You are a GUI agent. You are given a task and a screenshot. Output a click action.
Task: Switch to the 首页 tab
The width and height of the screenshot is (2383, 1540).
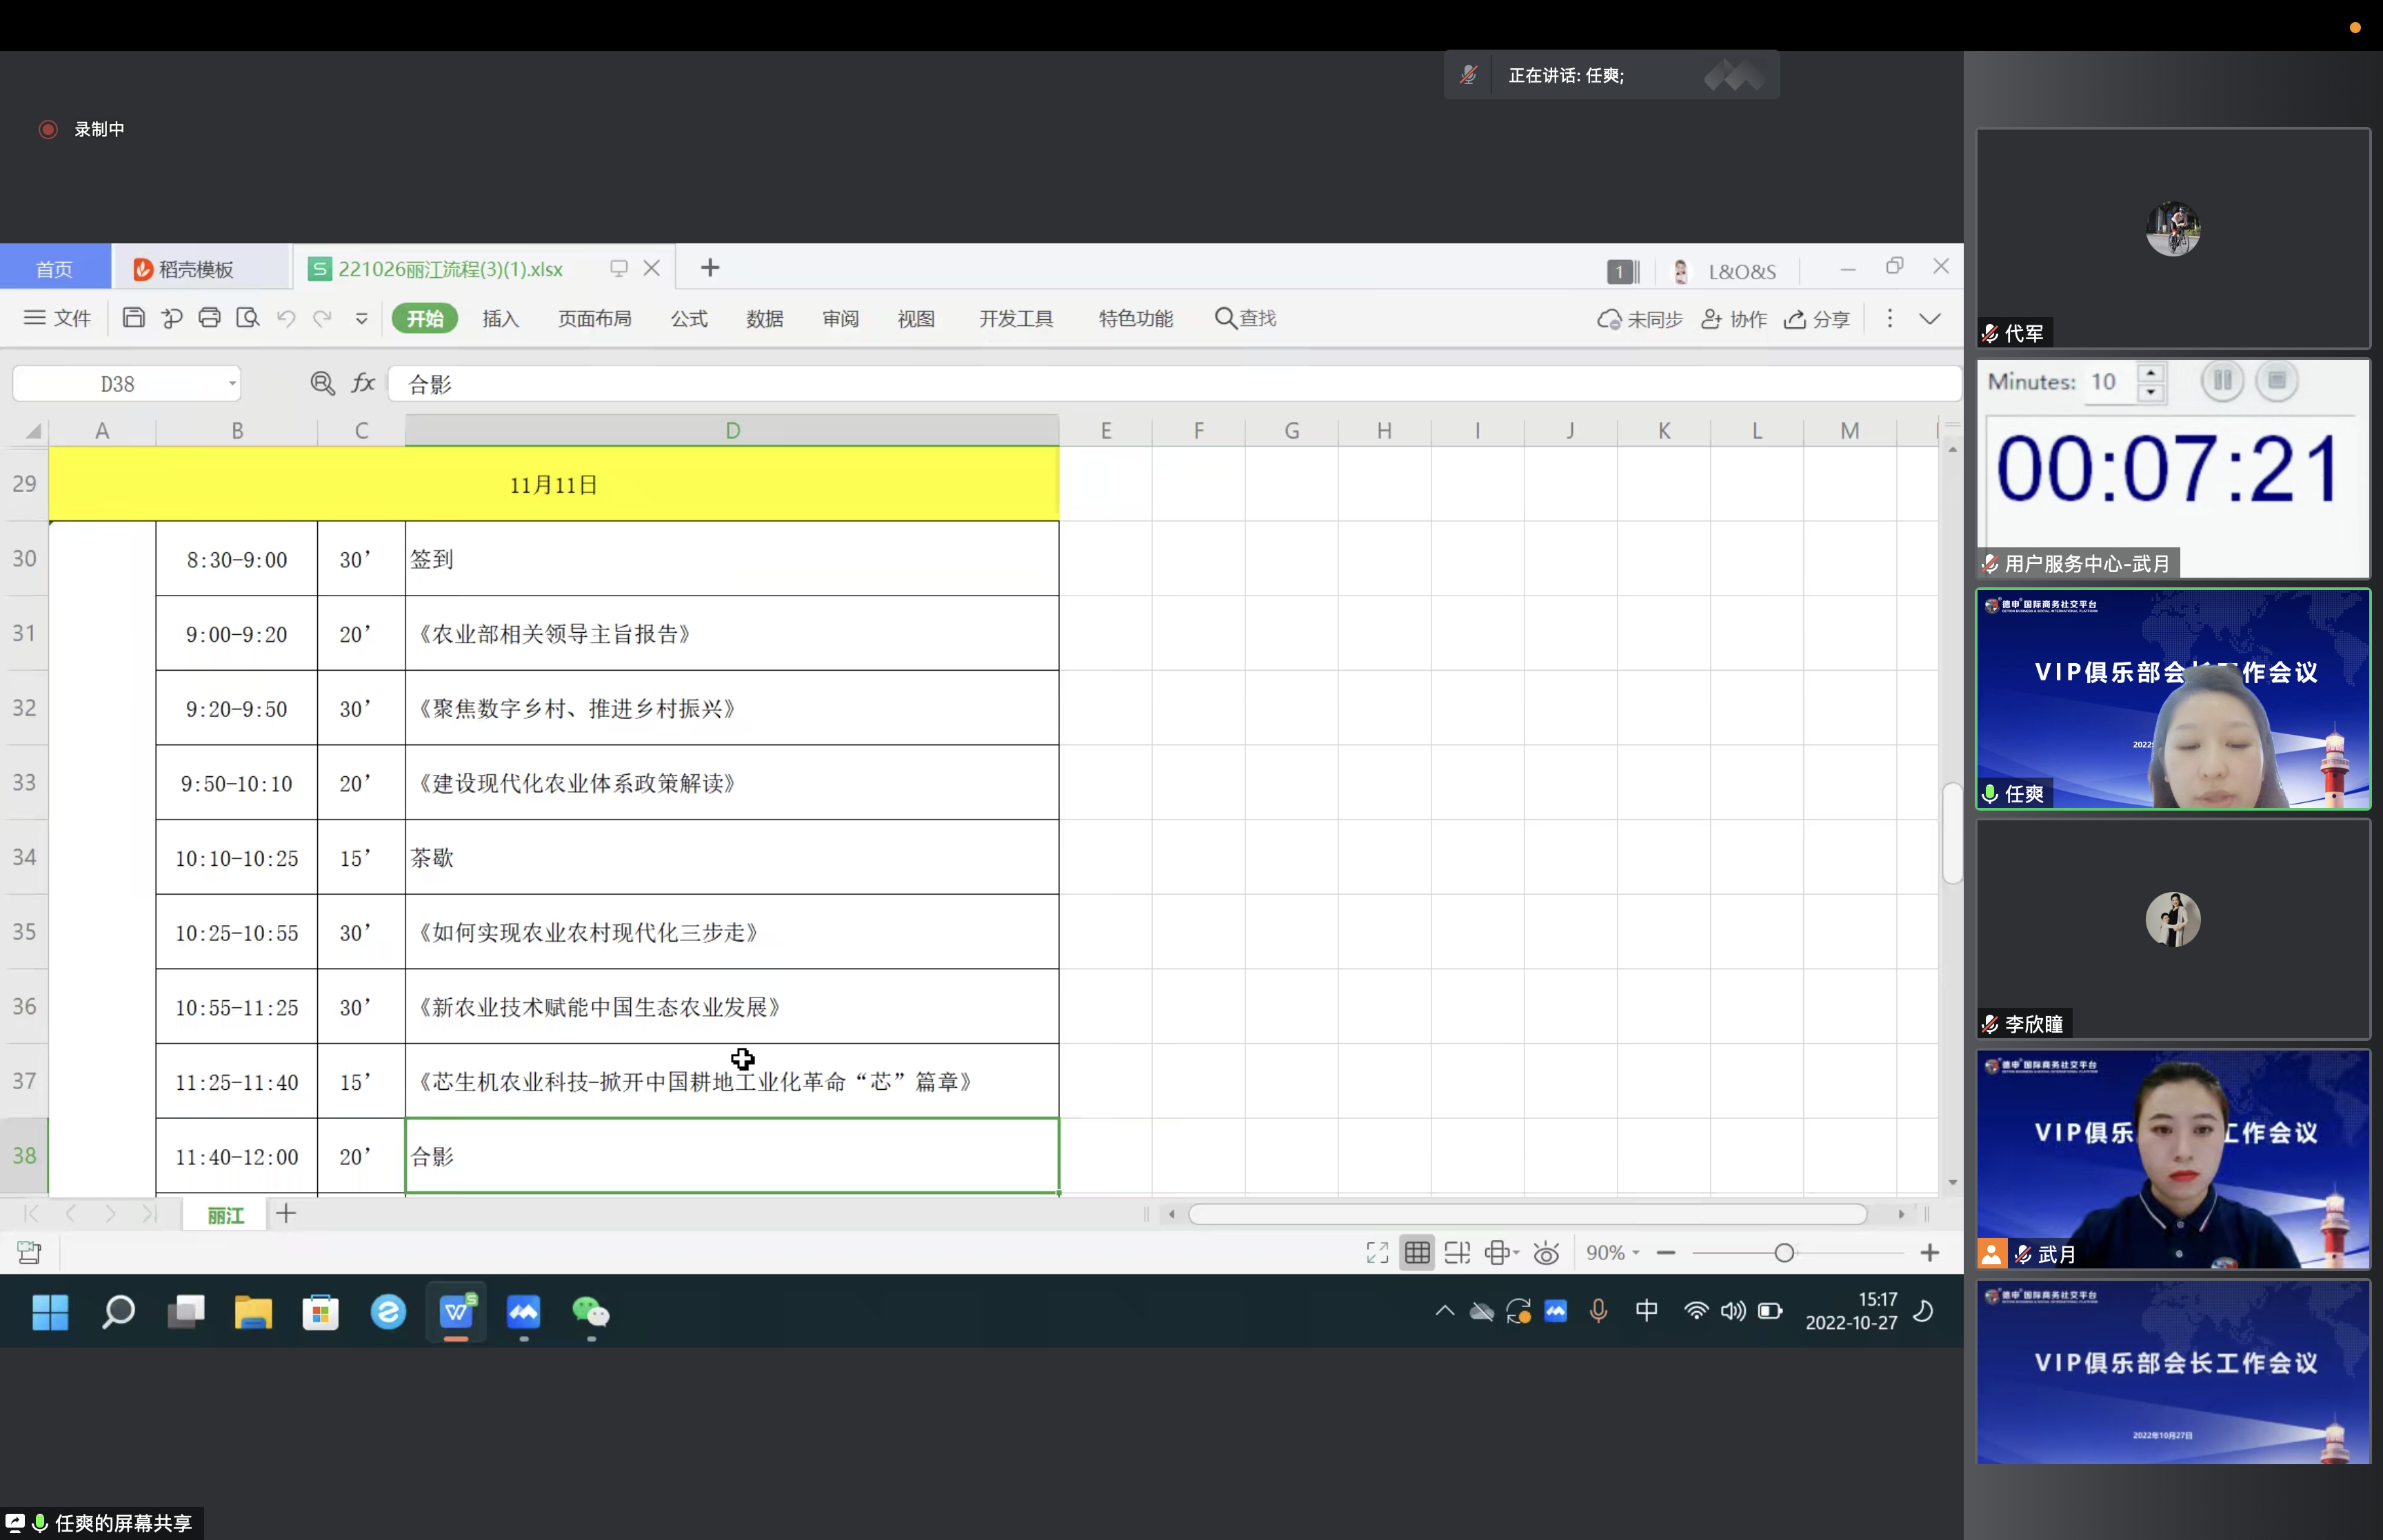tap(55, 269)
